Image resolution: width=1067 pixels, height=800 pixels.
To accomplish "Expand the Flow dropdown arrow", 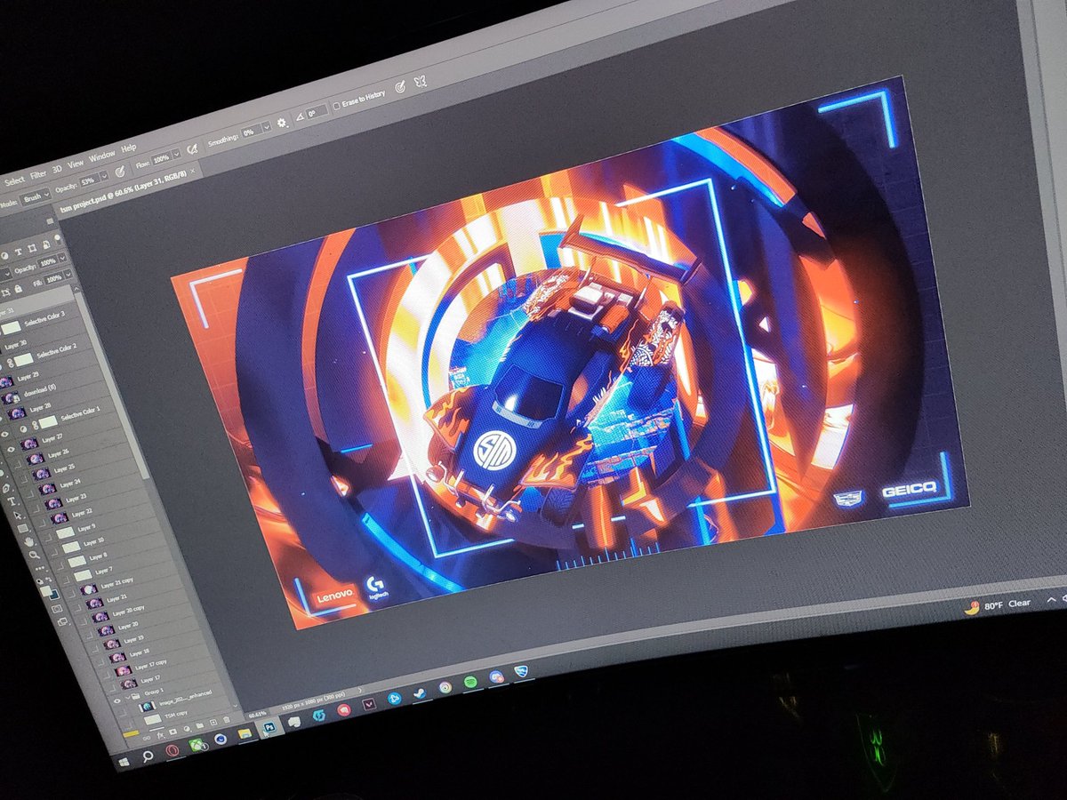I will click(177, 154).
